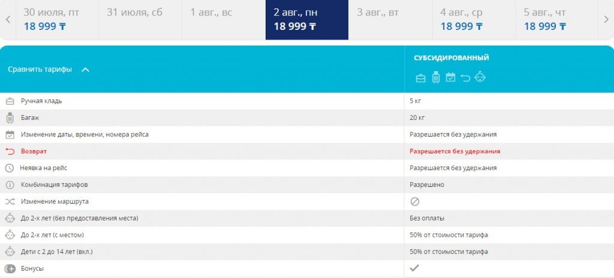Go to next dates with right arrow
Image resolution: width=614 pixels, height=278 pixels.
click(x=606, y=20)
